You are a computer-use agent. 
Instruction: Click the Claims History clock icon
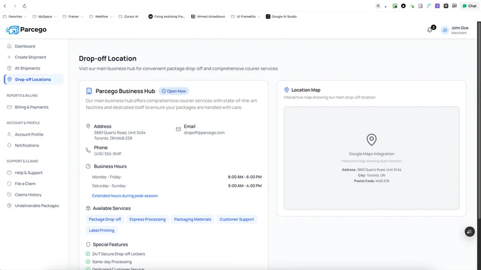click(x=9, y=194)
